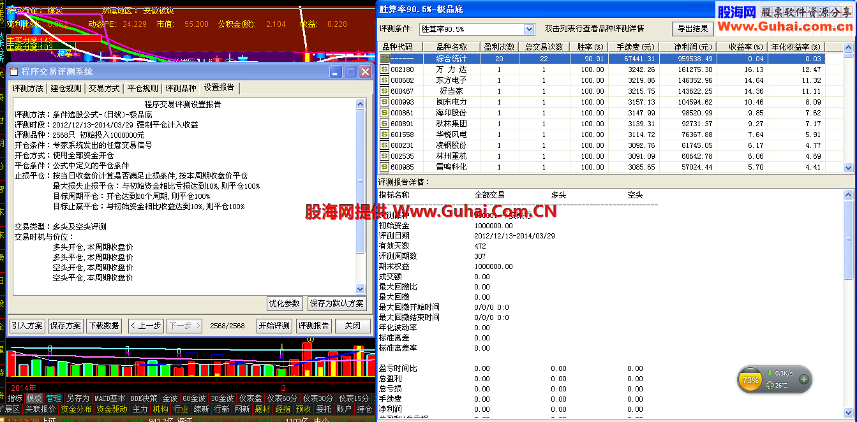Click the dollar icon for stock 601558
857x422 pixels.
pos(384,135)
